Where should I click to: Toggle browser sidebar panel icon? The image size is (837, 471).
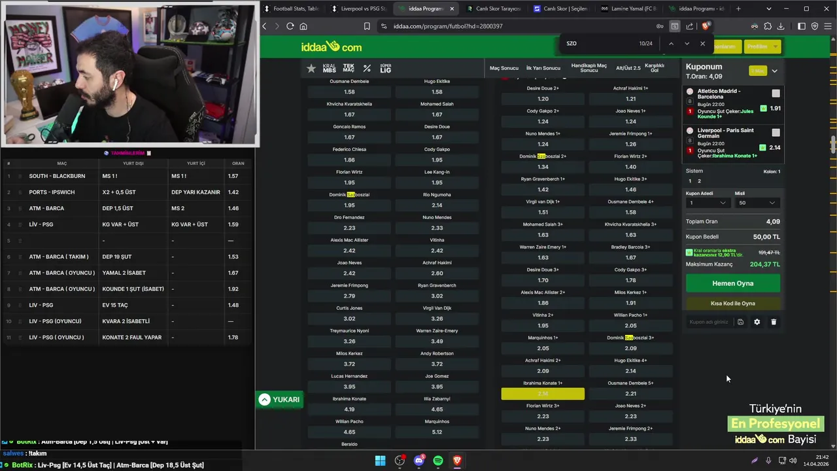(x=802, y=26)
